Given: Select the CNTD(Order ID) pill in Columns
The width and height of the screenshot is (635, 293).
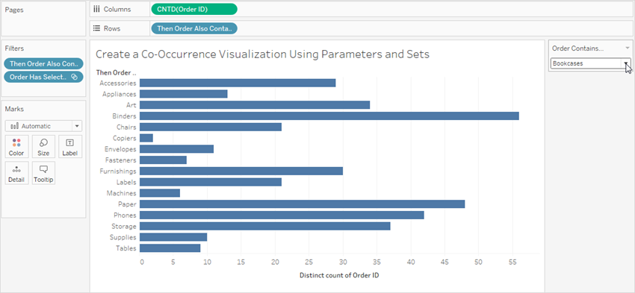Looking at the screenshot, I should tap(193, 9).
